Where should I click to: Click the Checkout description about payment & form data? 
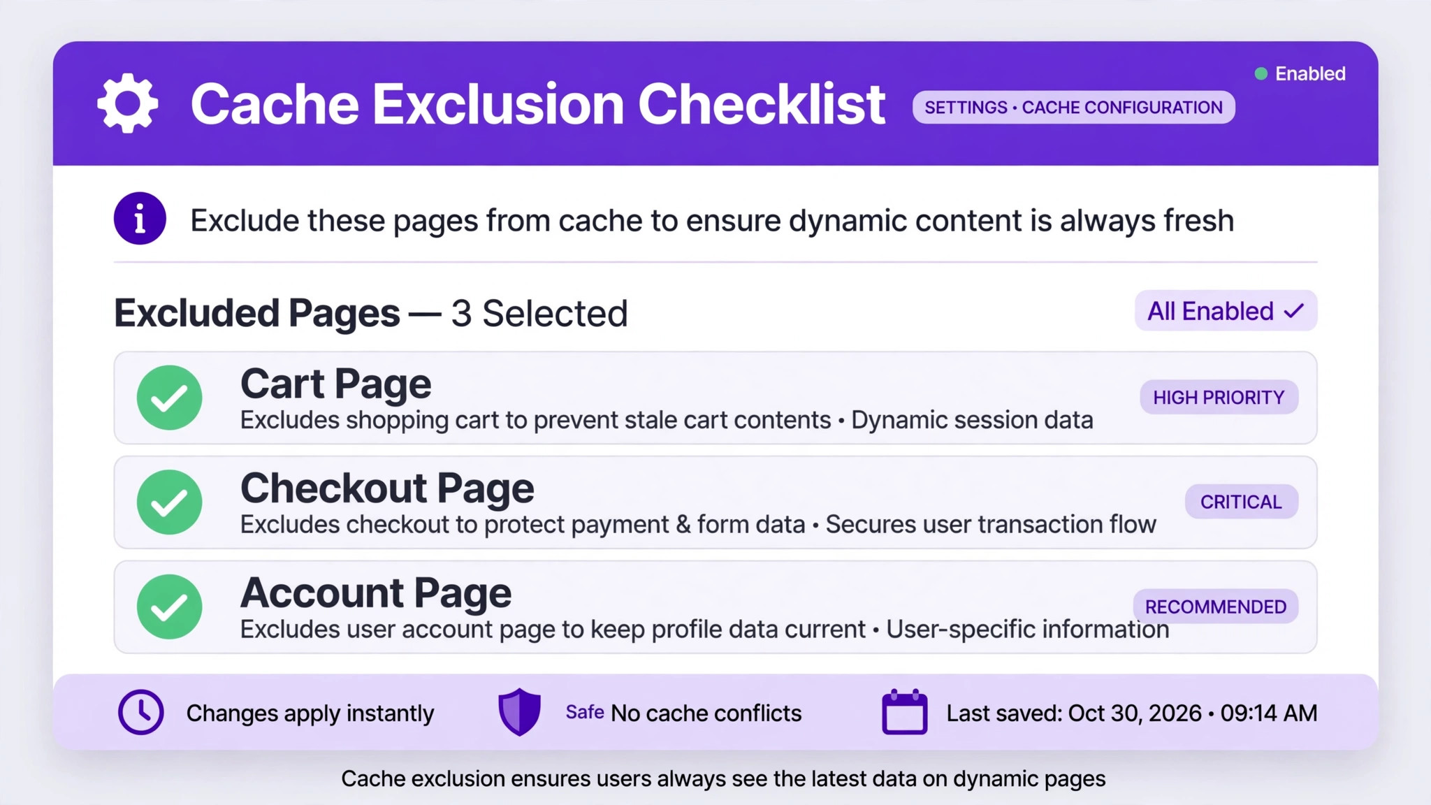click(x=698, y=524)
